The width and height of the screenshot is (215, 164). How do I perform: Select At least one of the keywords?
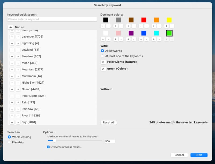[102, 56]
